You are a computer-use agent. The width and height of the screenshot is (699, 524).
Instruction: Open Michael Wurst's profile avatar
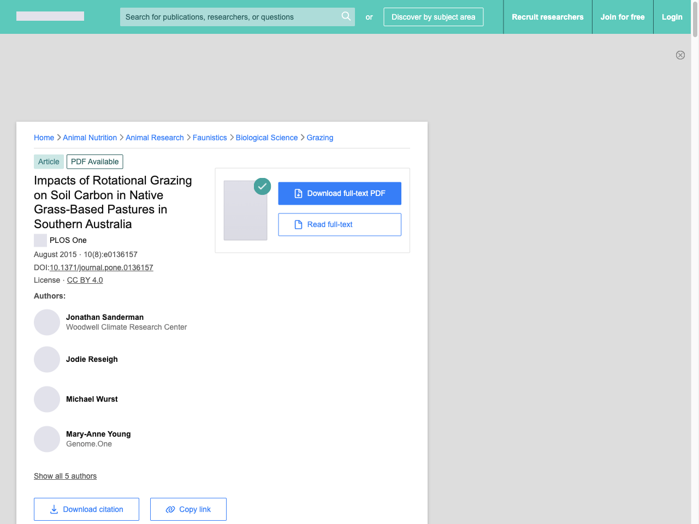[x=47, y=399]
